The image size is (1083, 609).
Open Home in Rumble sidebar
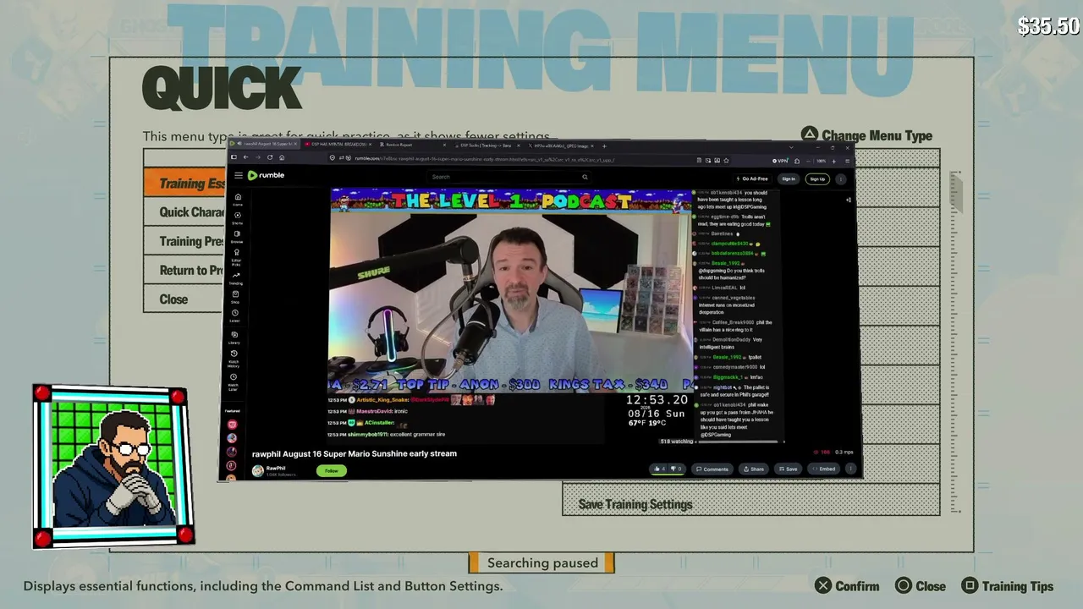tap(237, 199)
